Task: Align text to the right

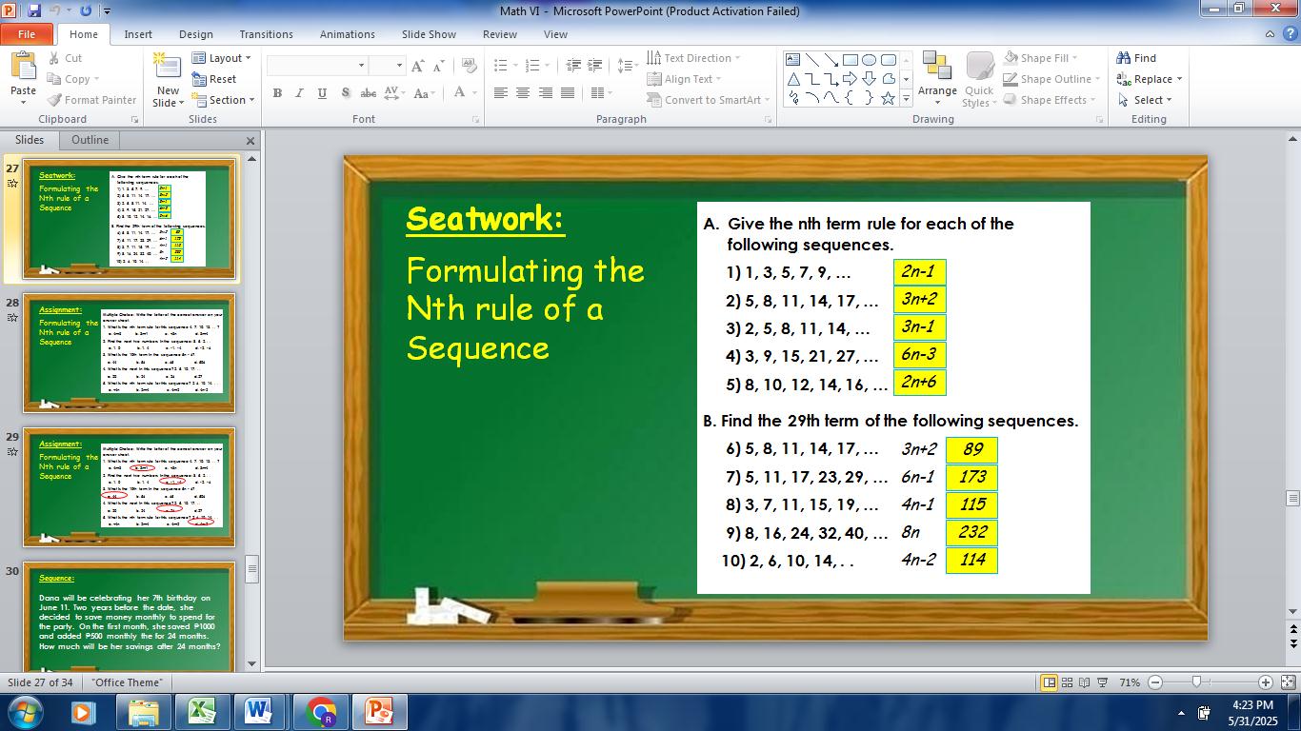Action: point(546,93)
